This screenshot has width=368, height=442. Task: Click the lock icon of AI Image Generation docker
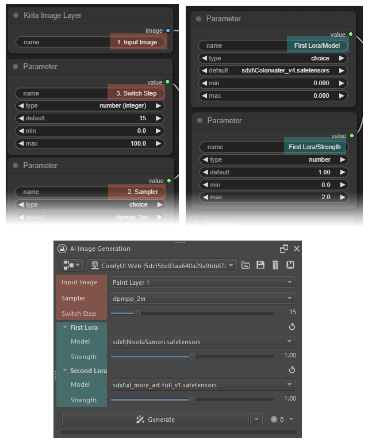[x=62, y=249]
